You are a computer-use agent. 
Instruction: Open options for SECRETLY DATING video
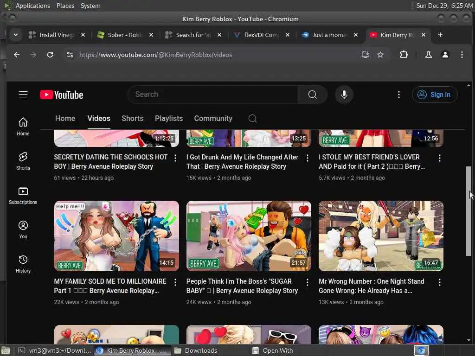pyautogui.click(x=175, y=158)
